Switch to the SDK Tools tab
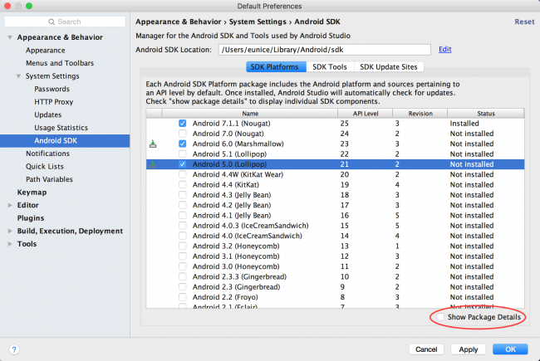This screenshot has height=361, width=540. click(x=330, y=66)
